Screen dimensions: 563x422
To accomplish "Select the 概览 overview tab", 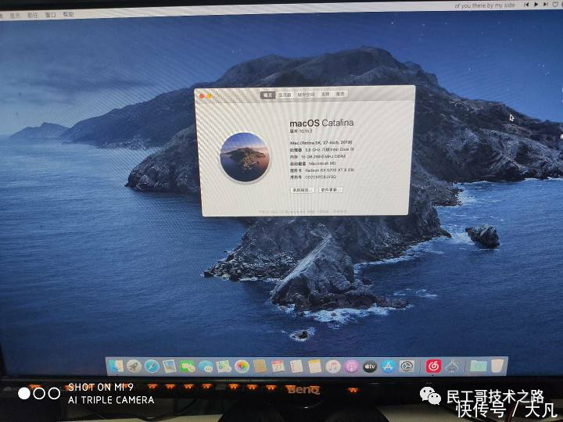I will pyautogui.click(x=267, y=95).
